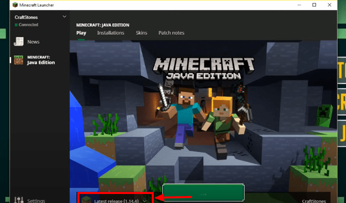Go to the Skins tab

point(141,33)
